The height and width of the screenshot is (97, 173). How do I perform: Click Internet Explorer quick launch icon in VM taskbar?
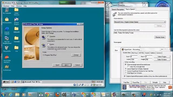pyautogui.click(x=15, y=82)
